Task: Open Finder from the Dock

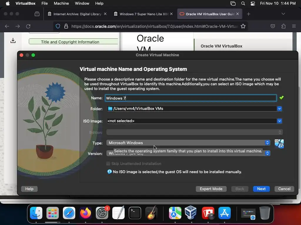Action: point(36,213)
